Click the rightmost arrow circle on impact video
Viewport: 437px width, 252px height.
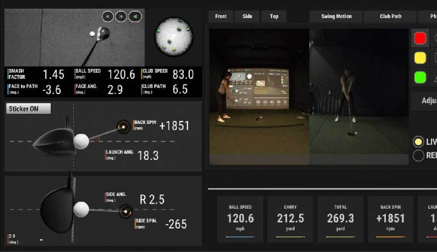tap(135, 17)
